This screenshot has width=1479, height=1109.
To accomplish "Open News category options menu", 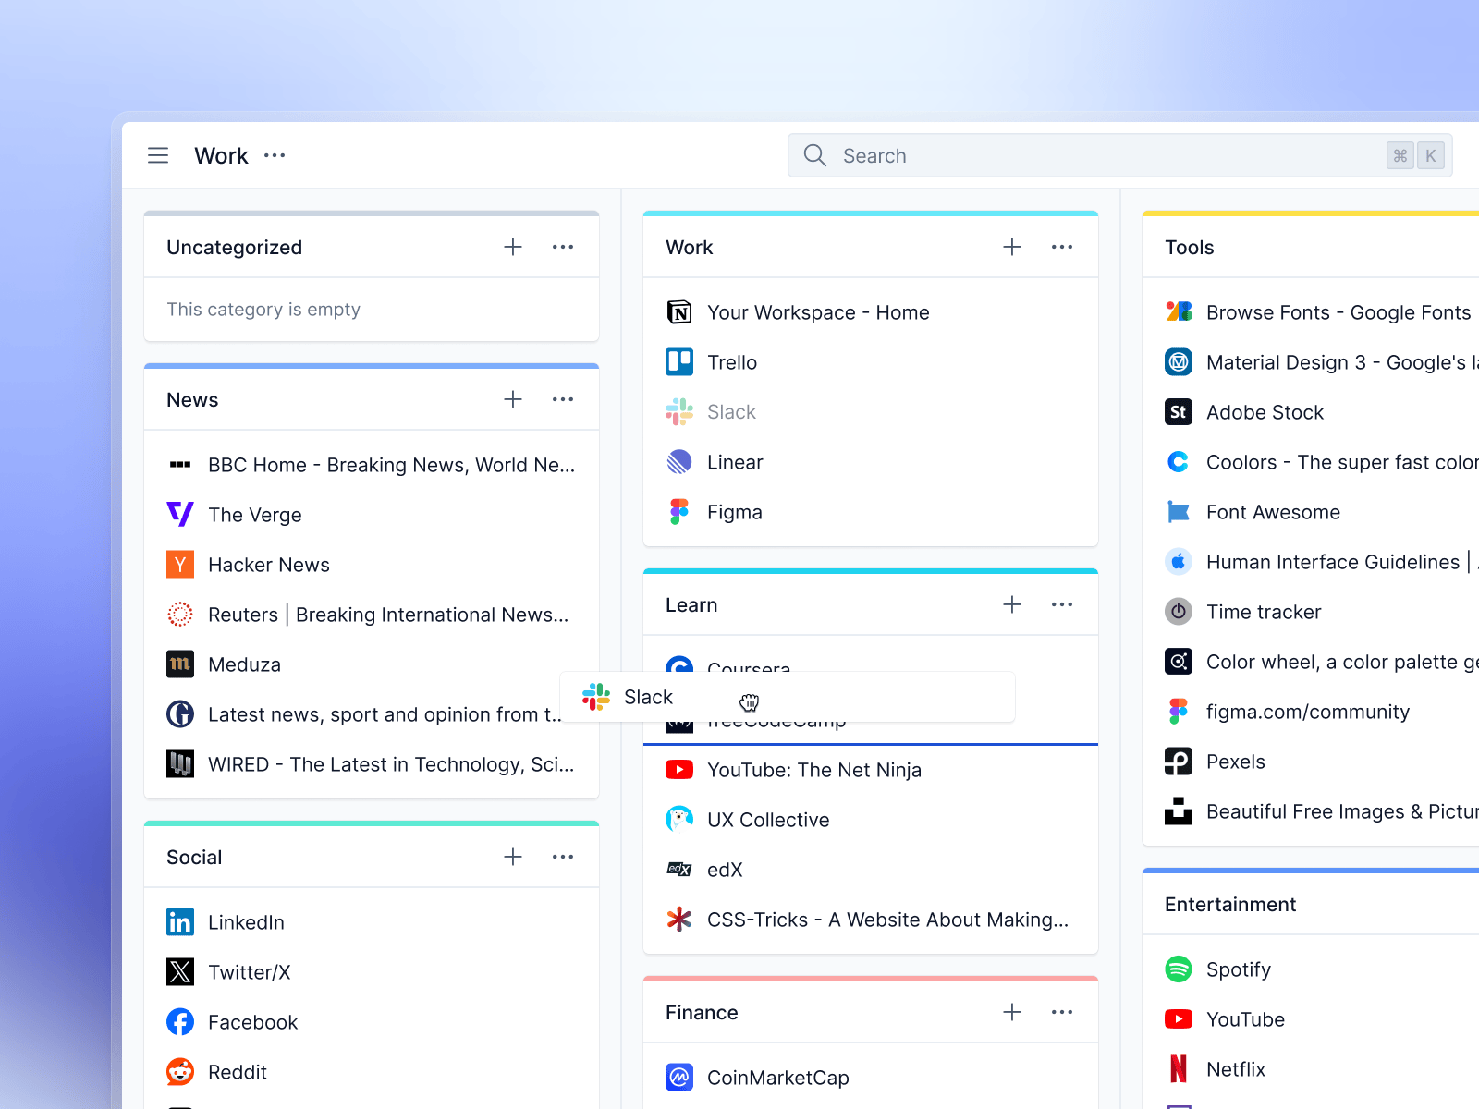I will pos(563,399).
